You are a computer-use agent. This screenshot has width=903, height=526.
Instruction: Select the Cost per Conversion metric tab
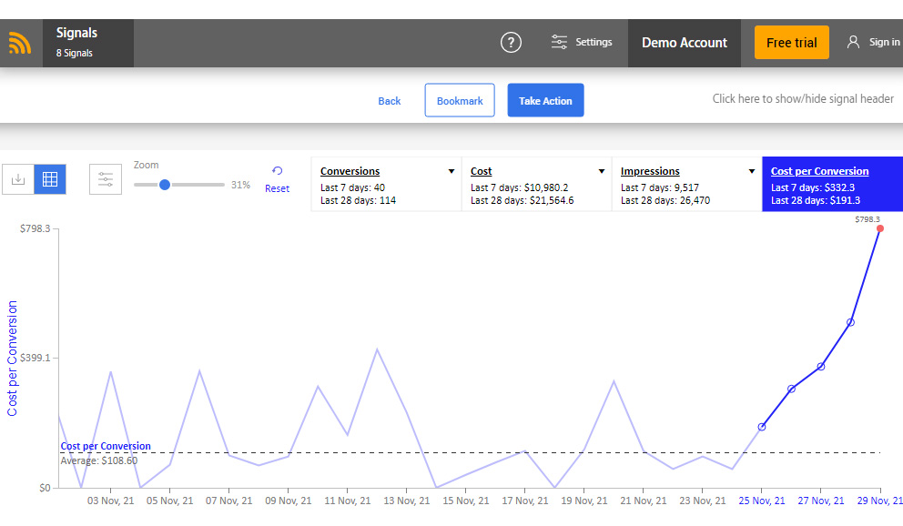(832, 184)
